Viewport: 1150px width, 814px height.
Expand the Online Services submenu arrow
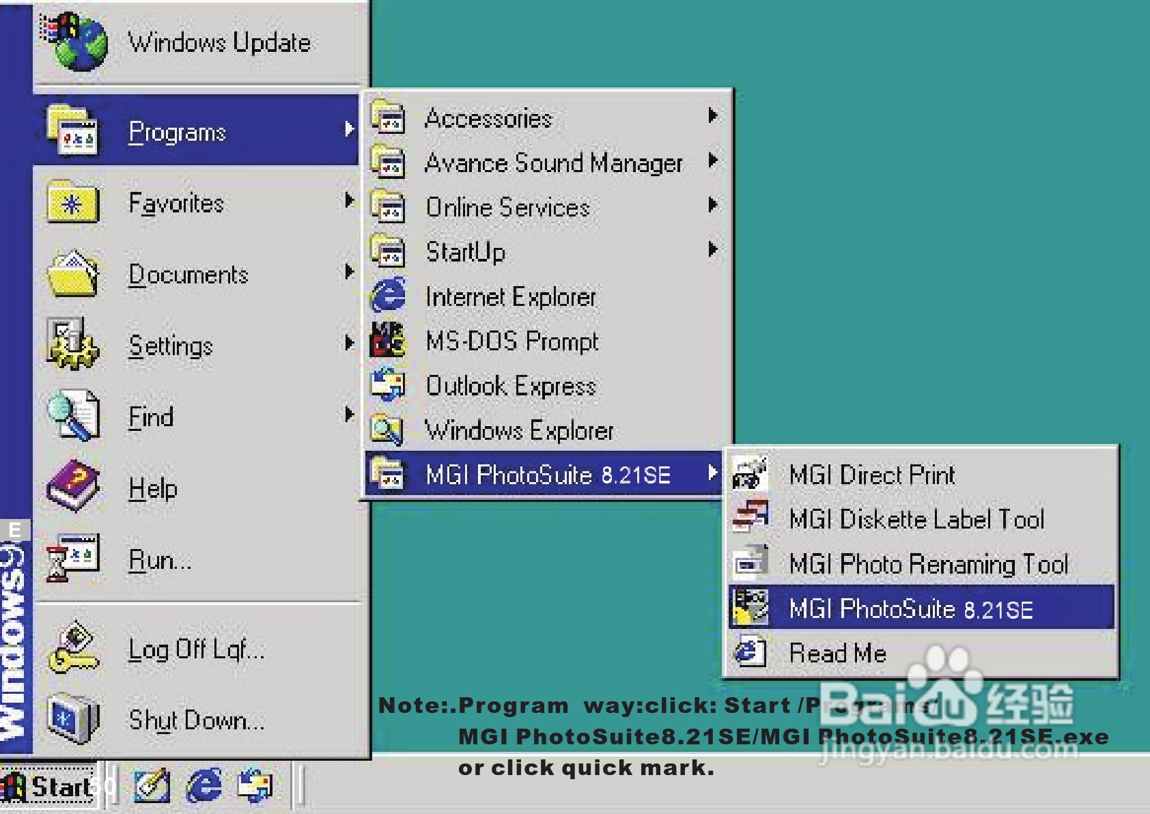tap(712, 205)
